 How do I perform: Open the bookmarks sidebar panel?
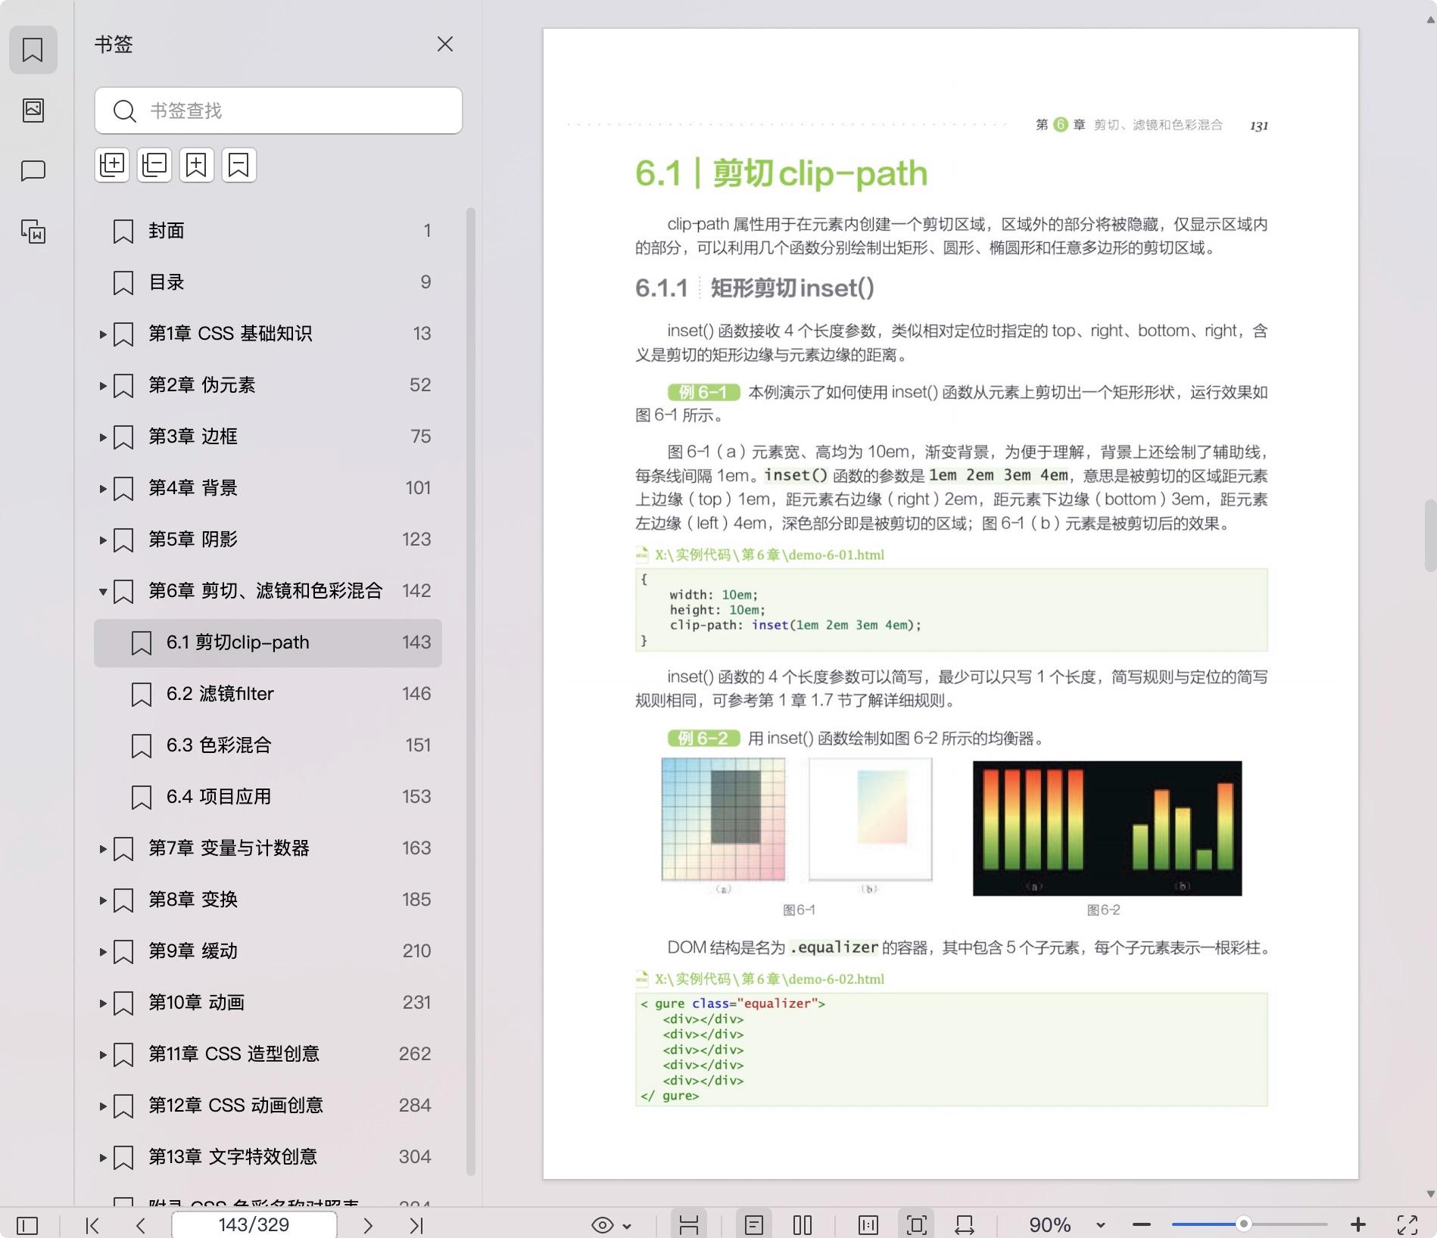[x=33, y=50]
